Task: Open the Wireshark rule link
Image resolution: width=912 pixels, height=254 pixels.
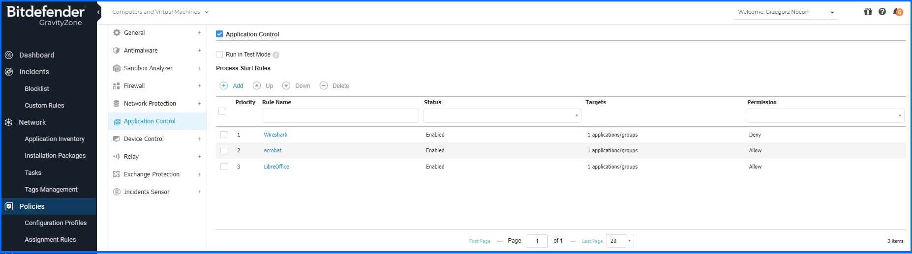Action: coord(275,135)
